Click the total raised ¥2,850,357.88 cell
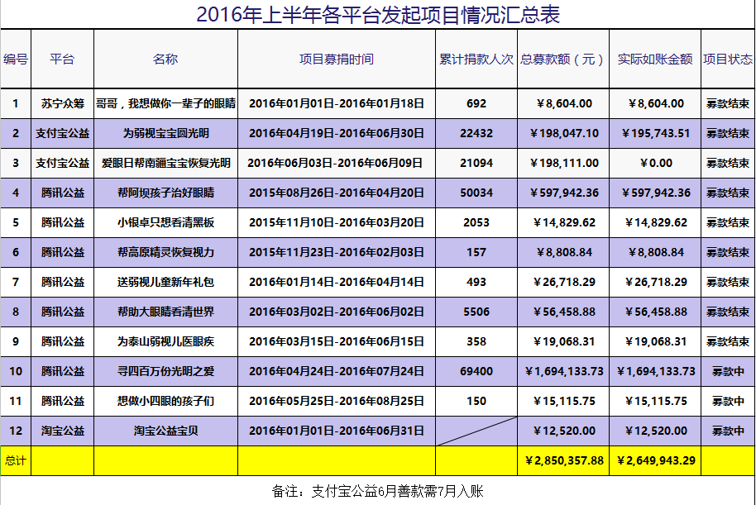 click(564, 460)
